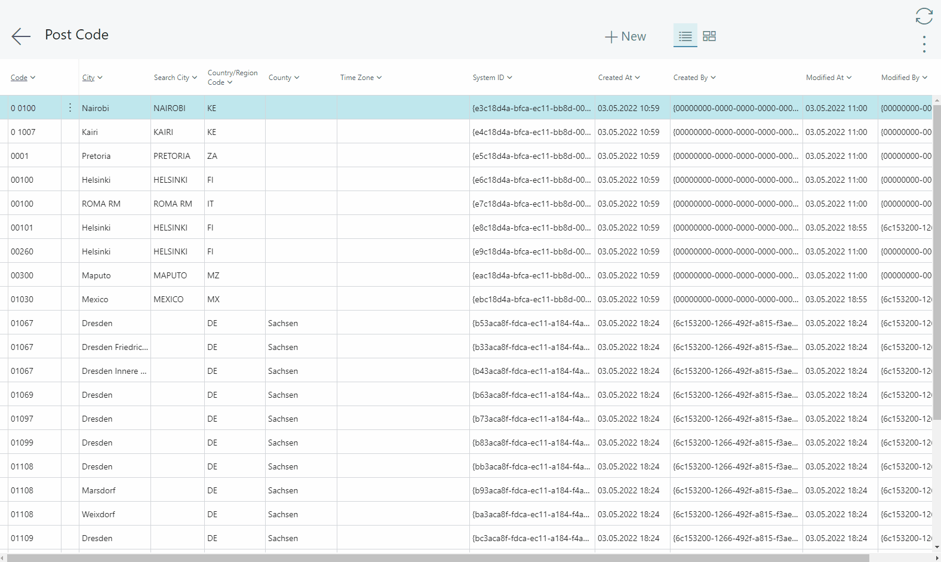Open the Search City column menu
Viewport: 941px width, 562px height.
point(175,78)
